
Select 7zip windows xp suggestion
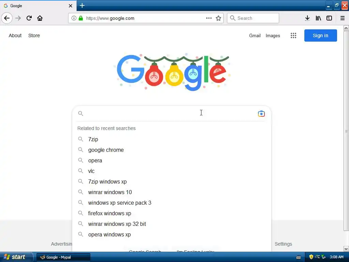coord(171,181)
